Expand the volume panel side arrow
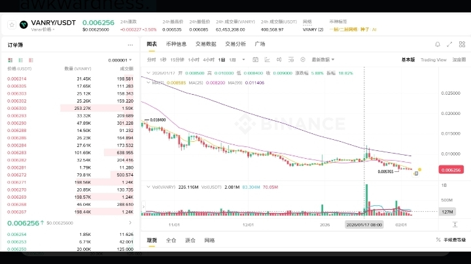The image size is (471, 264). pos(143,206)
